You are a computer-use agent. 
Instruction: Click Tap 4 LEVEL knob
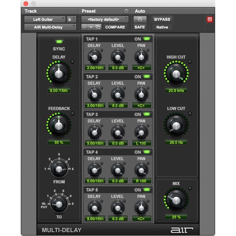point(118,170)
